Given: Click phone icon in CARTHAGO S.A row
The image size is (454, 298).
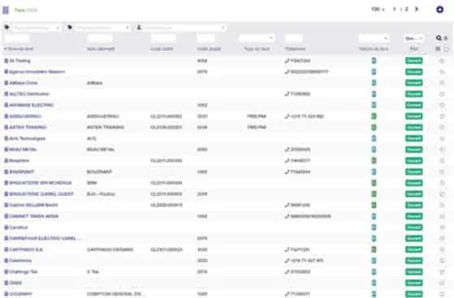Looking at the screenshot, I should tap(287, 249).
